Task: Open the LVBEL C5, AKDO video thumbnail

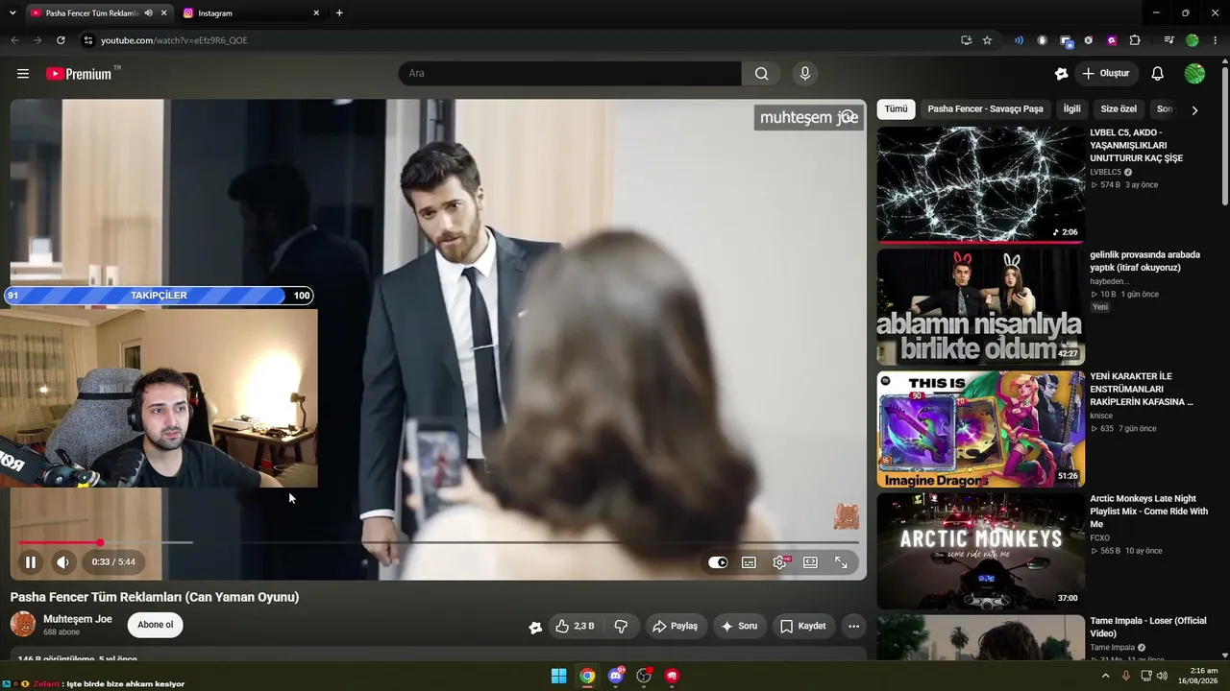Action: point(980,184)
